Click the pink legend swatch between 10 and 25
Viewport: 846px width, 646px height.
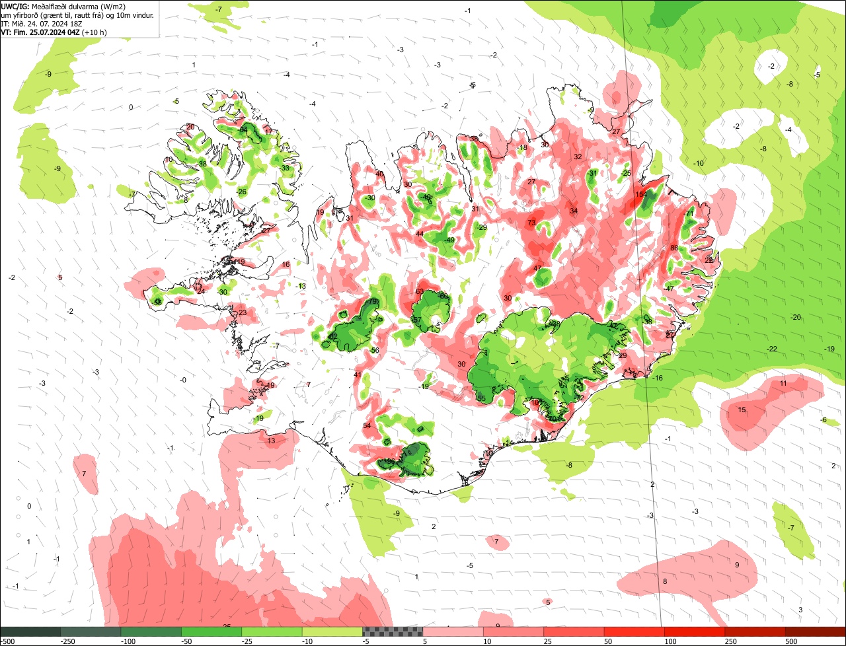[x=514, y=631]
